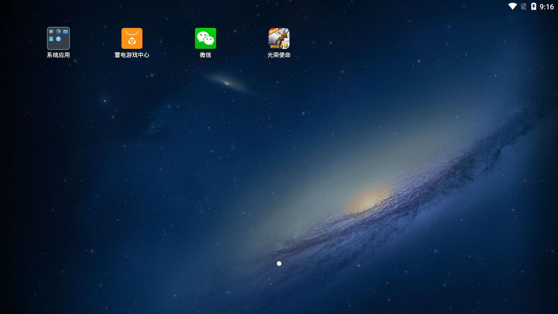This screenshot has width=558, height=314.
Task: Click the 9:16 clock in status bar
Action: pos(547,7)
